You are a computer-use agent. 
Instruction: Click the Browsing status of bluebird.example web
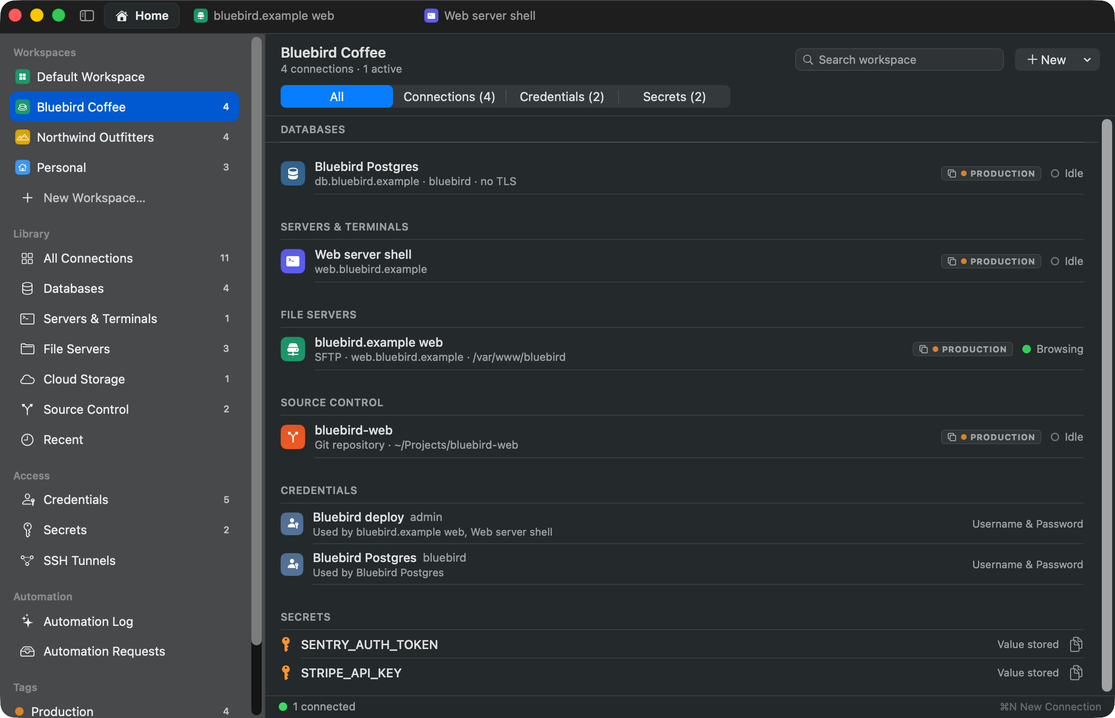[x=1053, y=349]
